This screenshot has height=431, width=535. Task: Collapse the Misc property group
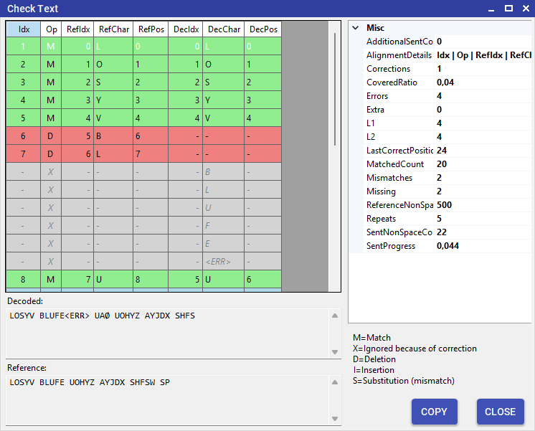click(356, 28)
